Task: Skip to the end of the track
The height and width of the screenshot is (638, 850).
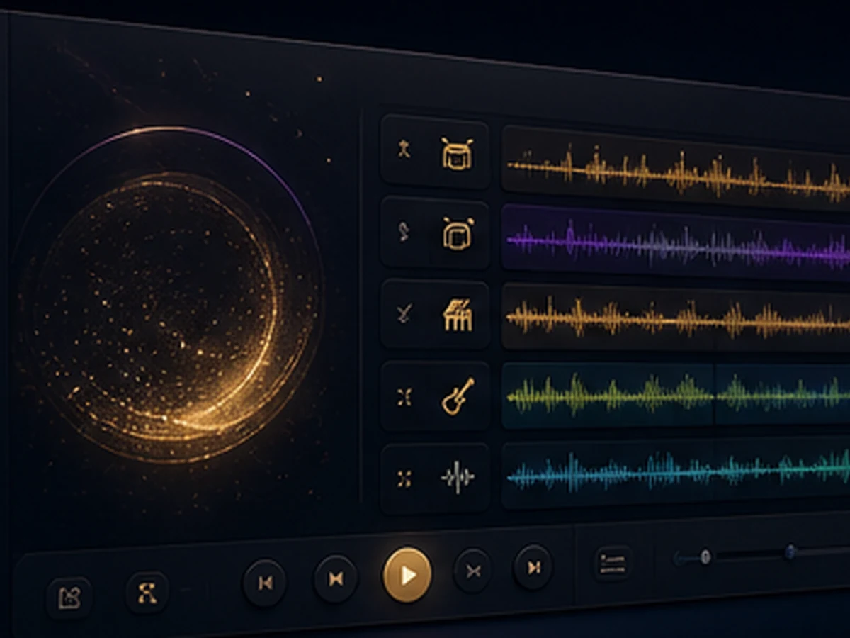Action: click(533, 566)
